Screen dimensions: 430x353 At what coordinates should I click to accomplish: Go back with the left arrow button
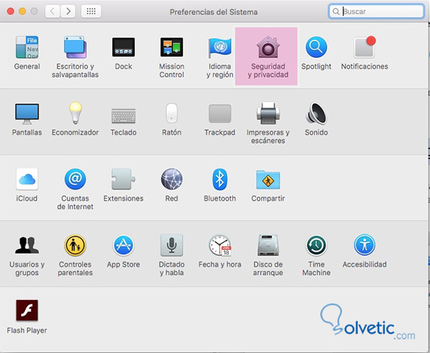coord(52,11)
